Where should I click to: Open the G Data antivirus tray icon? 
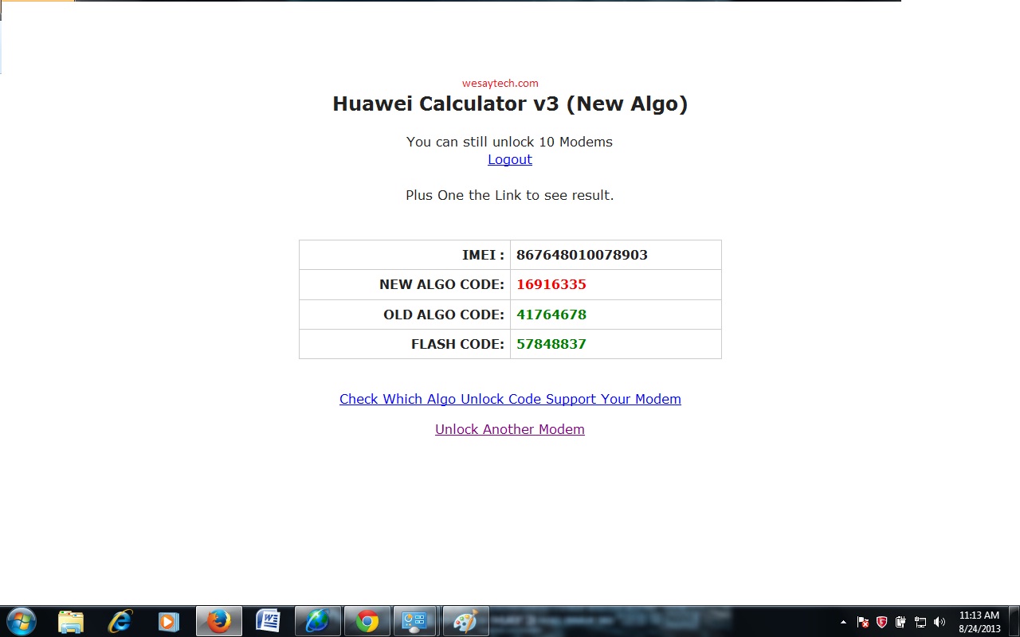(881, 622)
